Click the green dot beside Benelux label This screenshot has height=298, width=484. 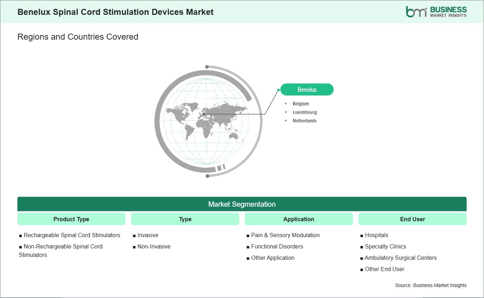[278, 90]
